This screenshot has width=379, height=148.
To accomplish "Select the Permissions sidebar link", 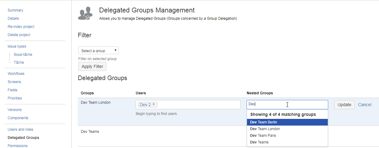I will coord(17,146).
